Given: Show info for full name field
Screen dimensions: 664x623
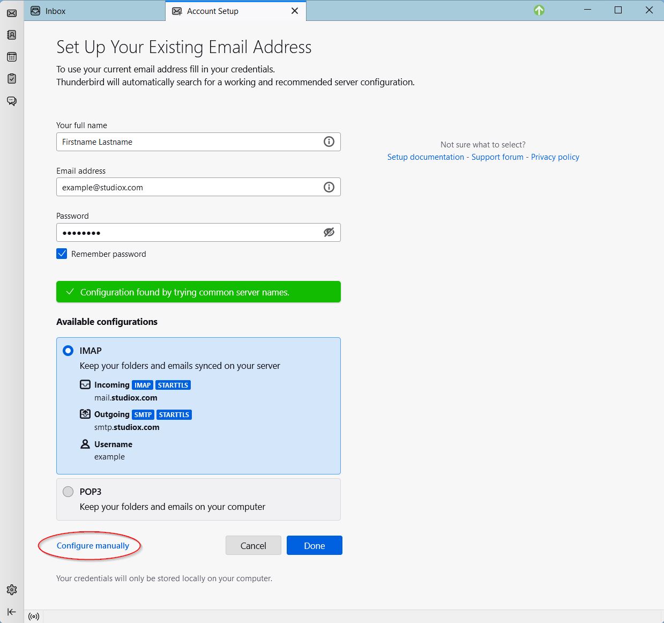Looking at the screenshot, I should pyautogui.click(x=329, y=142).
